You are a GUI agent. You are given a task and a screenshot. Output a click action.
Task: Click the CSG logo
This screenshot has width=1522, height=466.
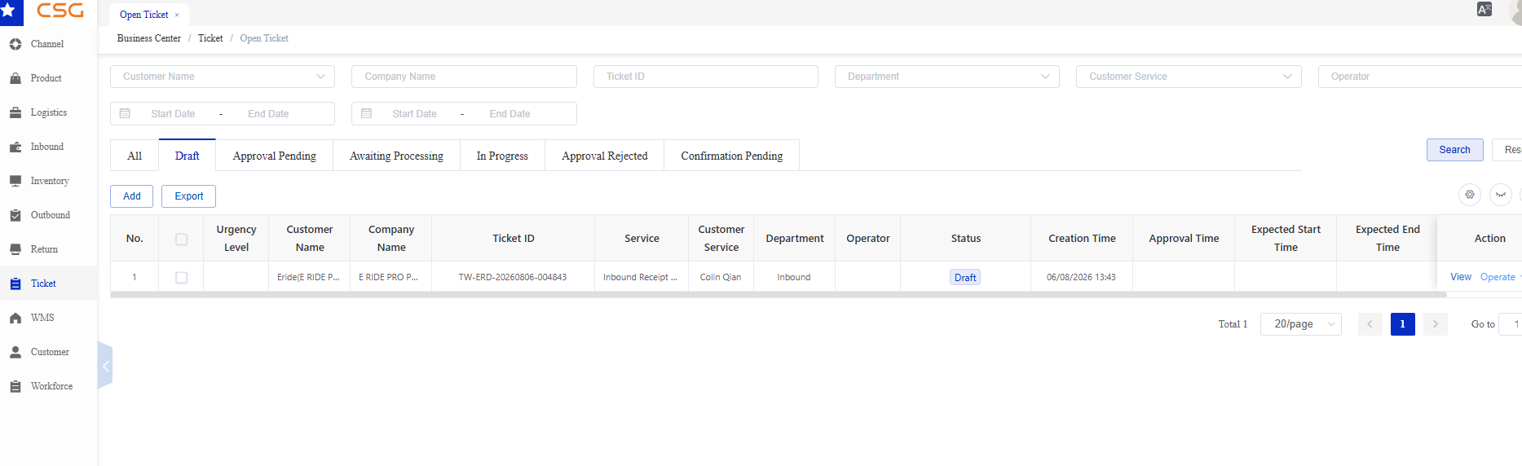[x=60, y=11]
